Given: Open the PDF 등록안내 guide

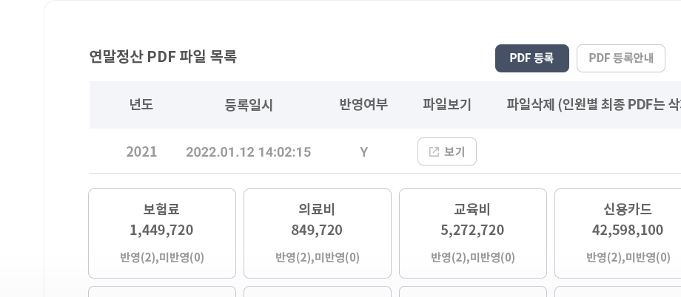Looking at the screenshot, I should point(620,58).
